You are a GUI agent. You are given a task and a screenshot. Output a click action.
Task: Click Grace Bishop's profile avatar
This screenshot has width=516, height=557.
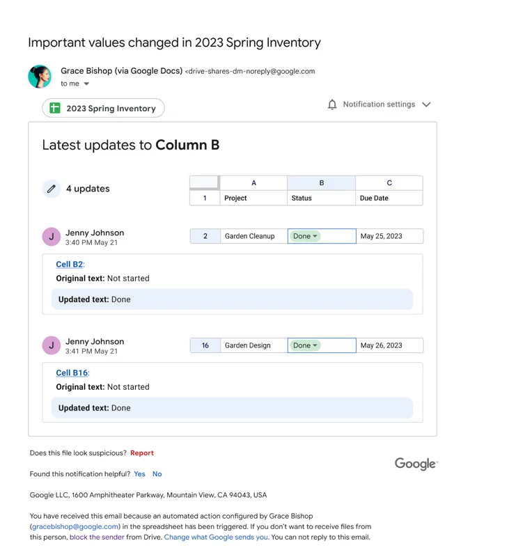point(40,77)
